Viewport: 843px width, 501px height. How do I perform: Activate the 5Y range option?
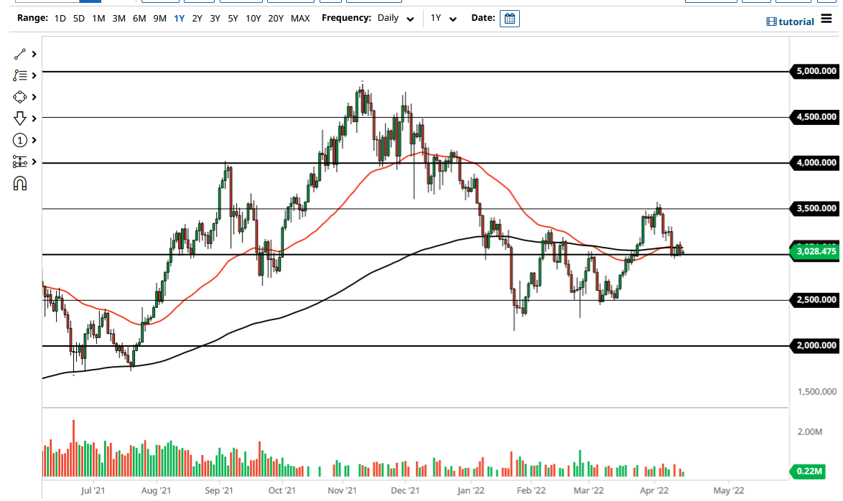pyautogui.click(x=231, y=18)
